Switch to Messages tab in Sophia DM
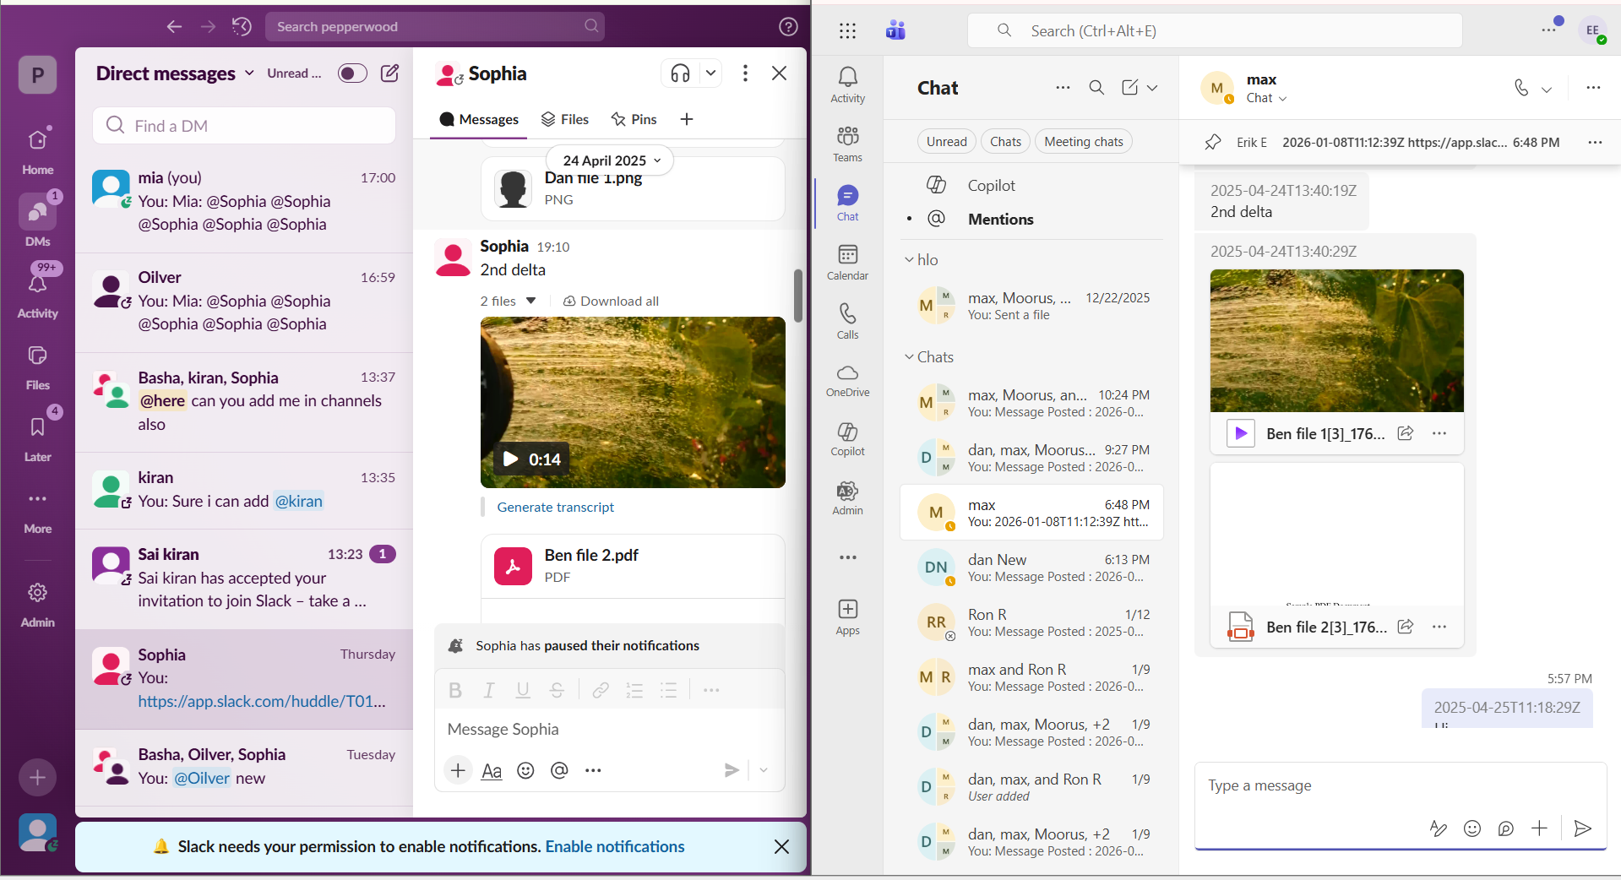Screen dimensions: 1621x880 point(479,120)
